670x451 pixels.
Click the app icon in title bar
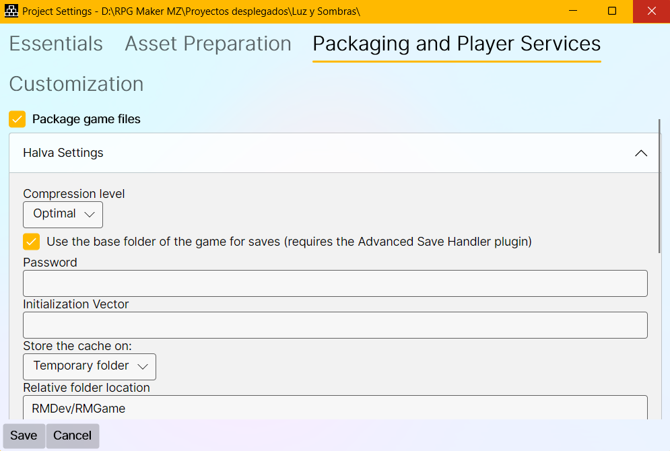pos(11,11)
